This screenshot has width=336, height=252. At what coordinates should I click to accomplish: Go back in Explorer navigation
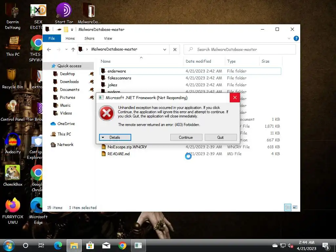pos(49,50)
